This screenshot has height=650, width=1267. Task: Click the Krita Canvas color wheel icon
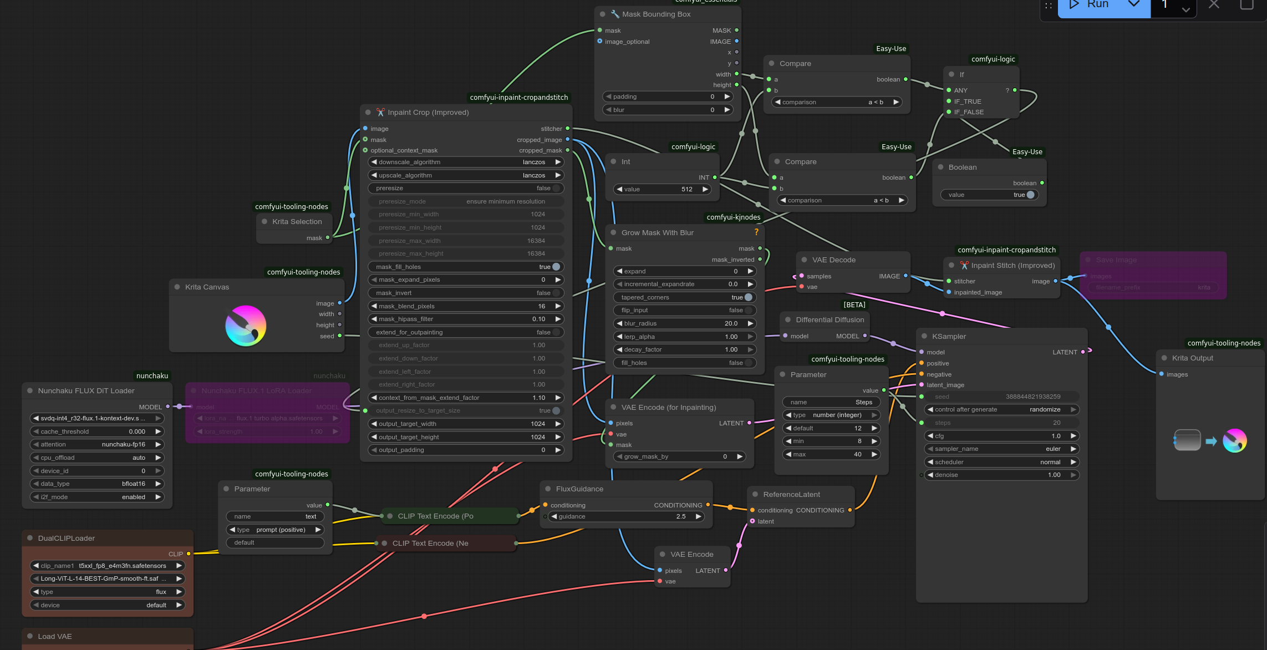[246, 326]
